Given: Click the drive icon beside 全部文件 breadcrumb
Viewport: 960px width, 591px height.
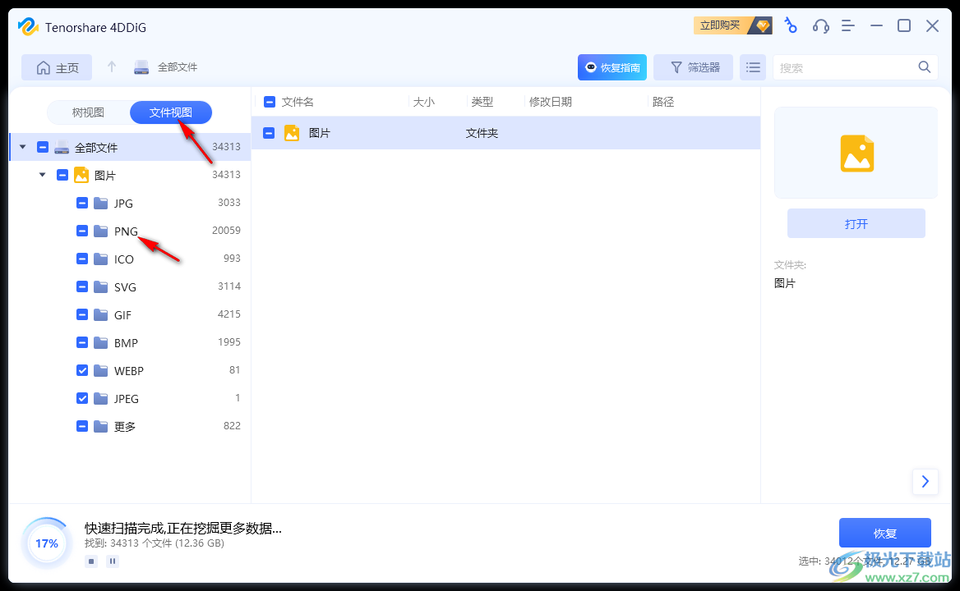Looking at the screenshot, I should pyautogui.click(x=141, y=67).
